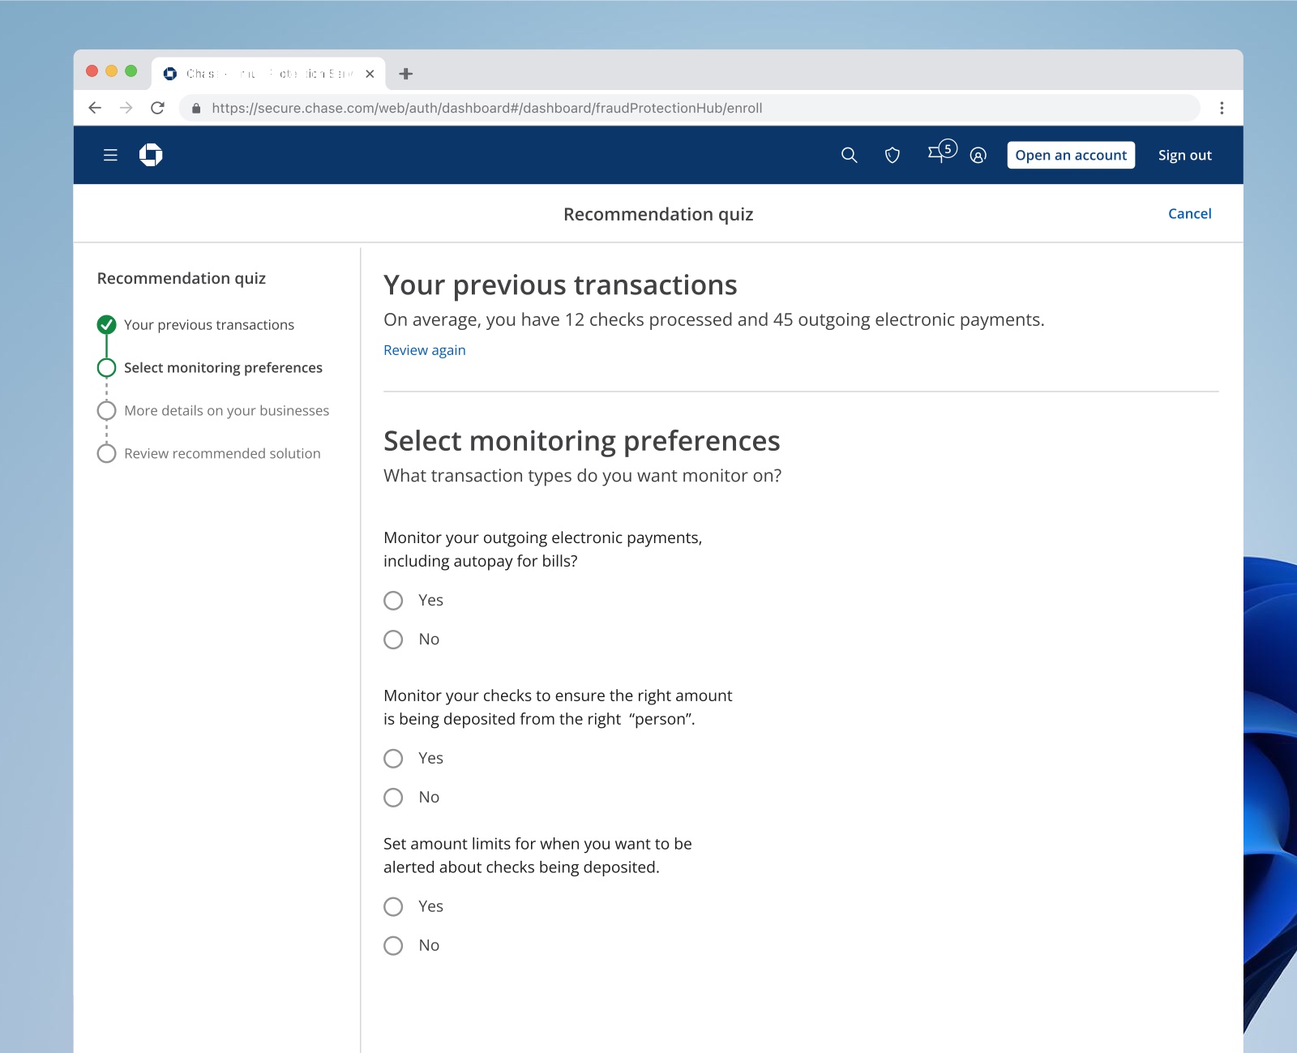Go to Your previous transactions step
Viewport: 1297px width, 1053px height.
point(209,325)
